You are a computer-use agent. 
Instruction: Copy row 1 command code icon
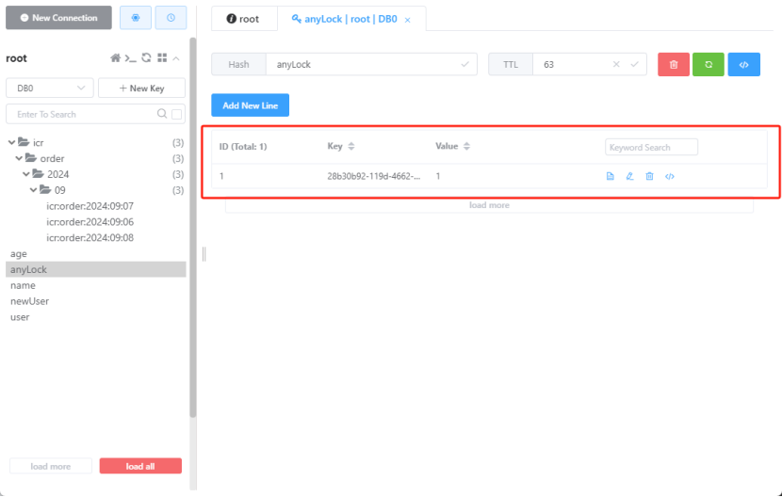(x=669, y=176)
